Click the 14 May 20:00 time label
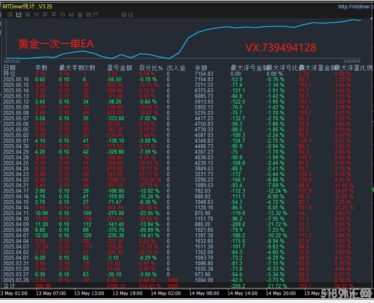Screen dimensions: 374x303 [x=281, y=293]
